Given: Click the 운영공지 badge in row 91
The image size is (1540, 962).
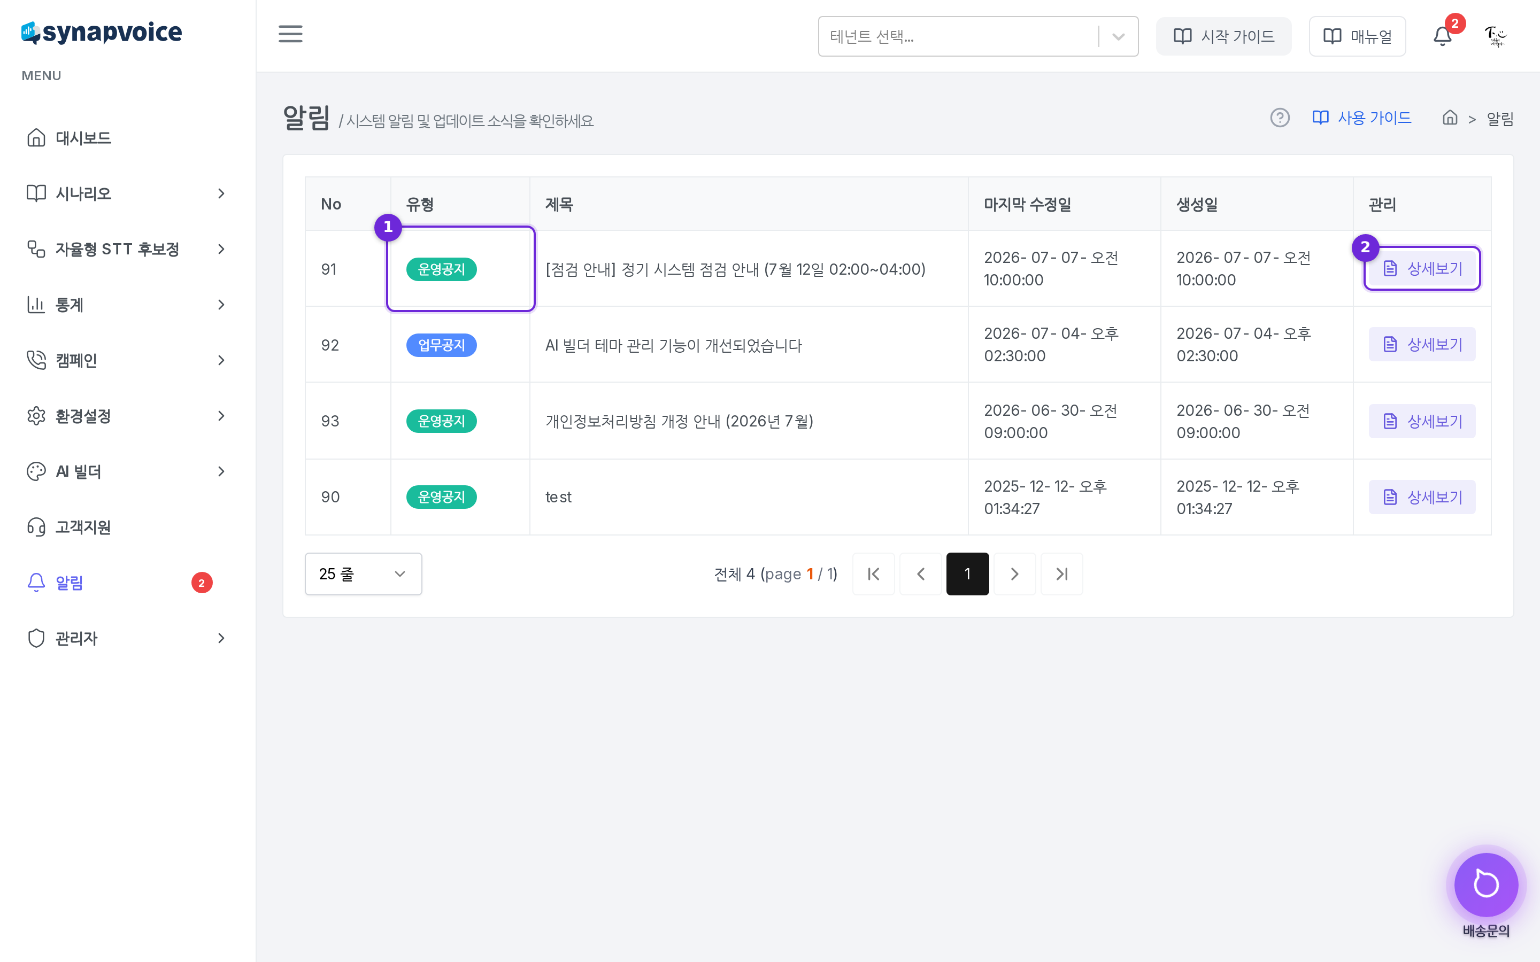Looking at the screenshot, I should [441, 269].
